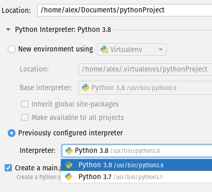
Task: Select New environment using radio button
Action: (11, 49)
